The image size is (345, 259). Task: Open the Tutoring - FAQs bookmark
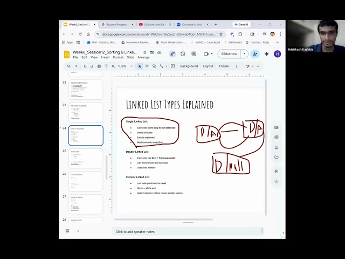(x=257, y=42)
